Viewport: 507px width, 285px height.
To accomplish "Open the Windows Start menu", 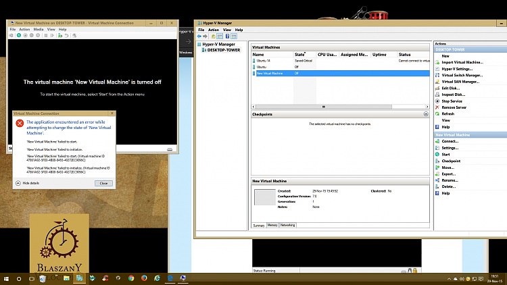I will pyautogui.click(x=6, y=278).
